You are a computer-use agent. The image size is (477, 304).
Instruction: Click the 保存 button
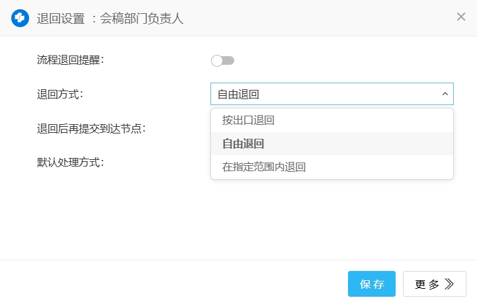pos(372,284)
